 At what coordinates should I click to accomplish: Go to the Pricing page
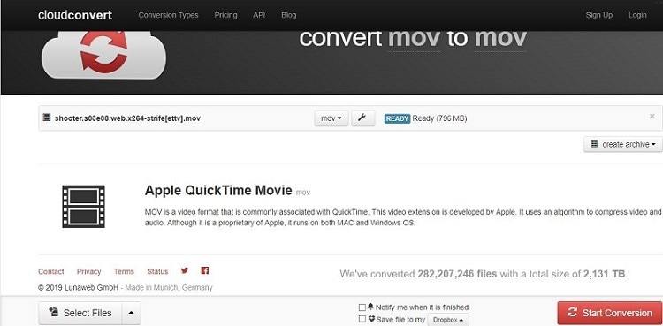(225, 15)
